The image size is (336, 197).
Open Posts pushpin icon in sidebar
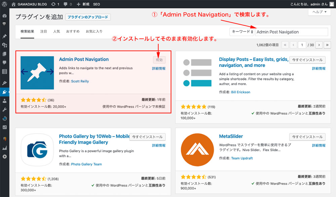point(4,36)
